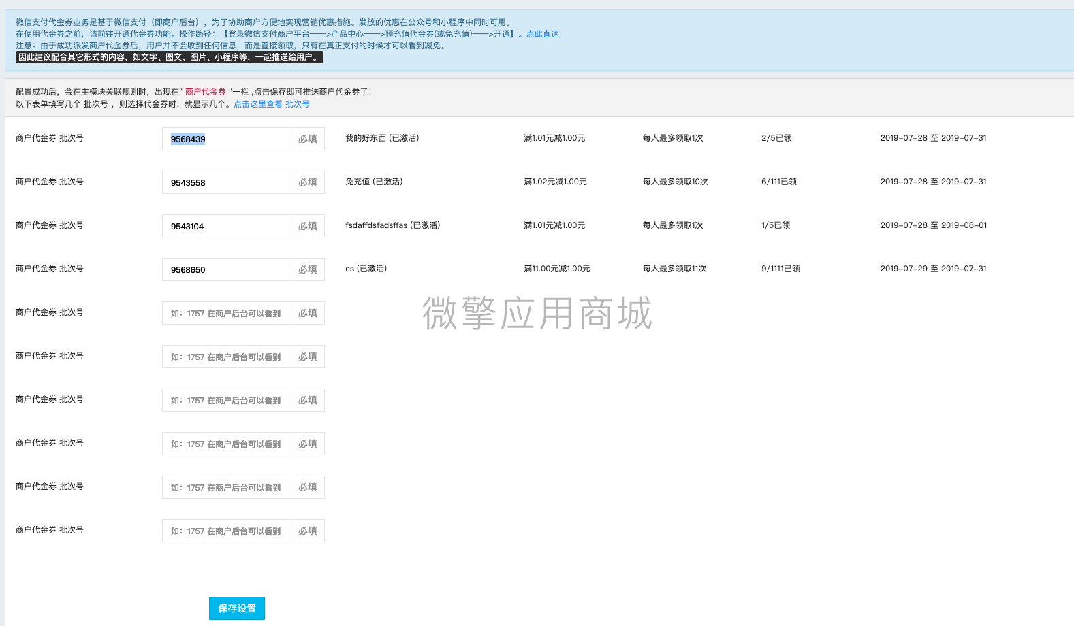Open the 点击这里查看 批次号 link
The width and height of the screenshot is (1074, 626).
[272, 104]
